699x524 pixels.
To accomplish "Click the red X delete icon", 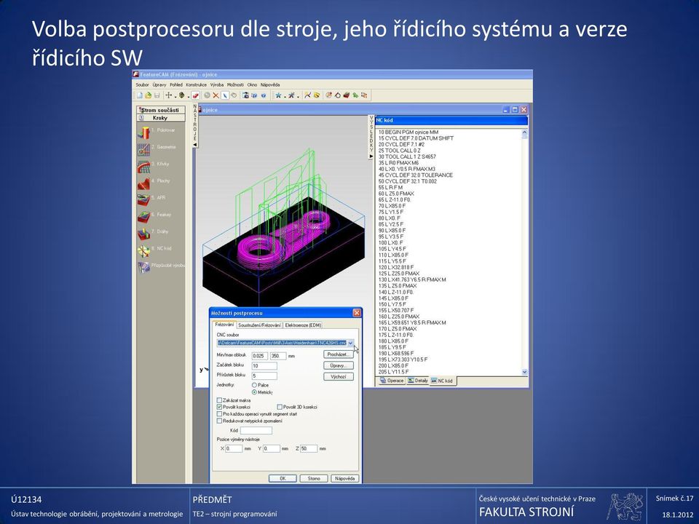I will (216, 95).
